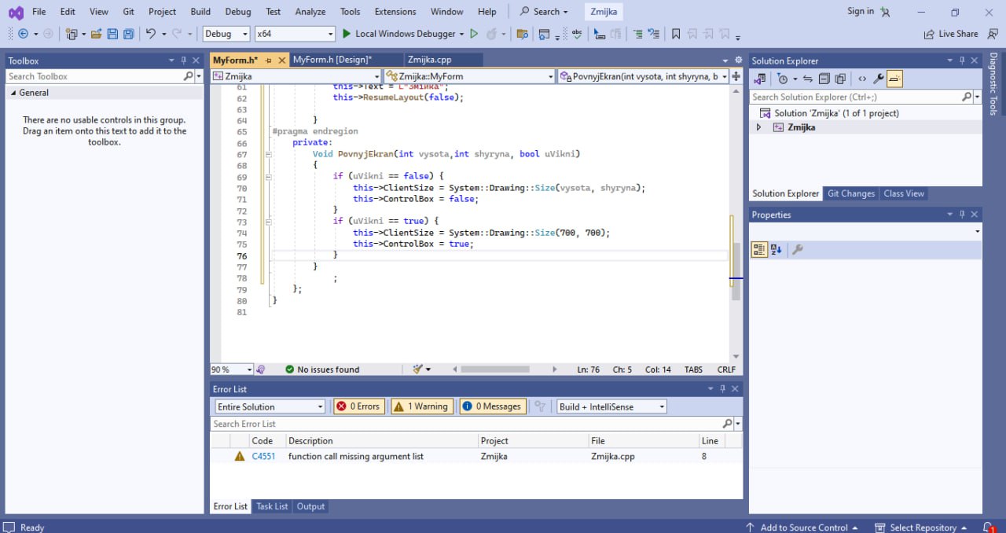Click the Toggle Bookmark toolbar icon
This screenshot has width=1006, height=533.
tap(675, 34)
